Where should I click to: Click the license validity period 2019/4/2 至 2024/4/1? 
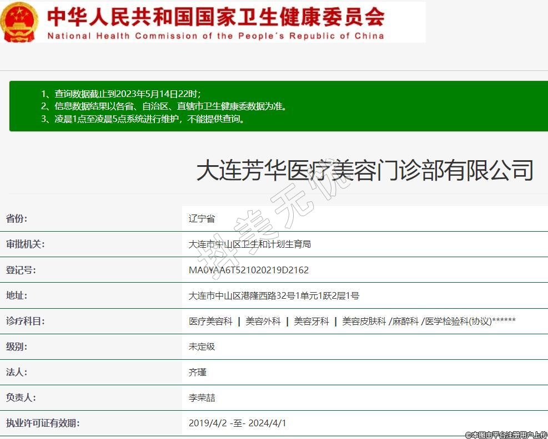click(238, 423)
